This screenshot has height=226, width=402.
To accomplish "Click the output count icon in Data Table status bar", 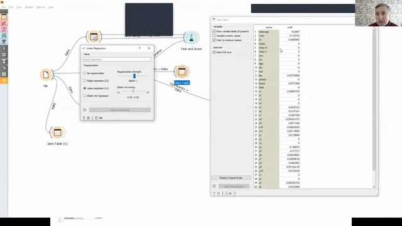I will [235, 193].
